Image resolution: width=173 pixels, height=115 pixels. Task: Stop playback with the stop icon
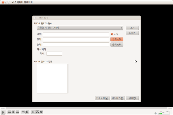[14, 112]
